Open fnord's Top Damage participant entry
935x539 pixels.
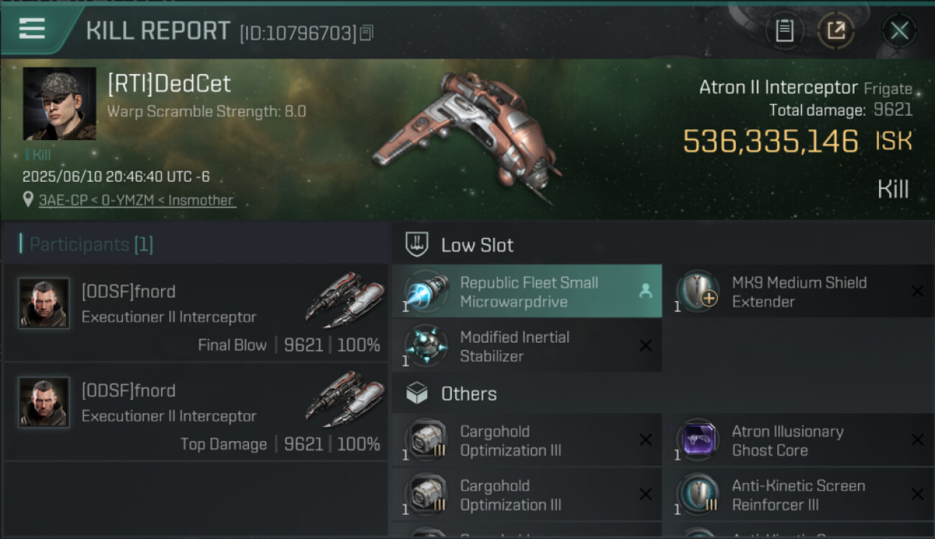(196, 412)
